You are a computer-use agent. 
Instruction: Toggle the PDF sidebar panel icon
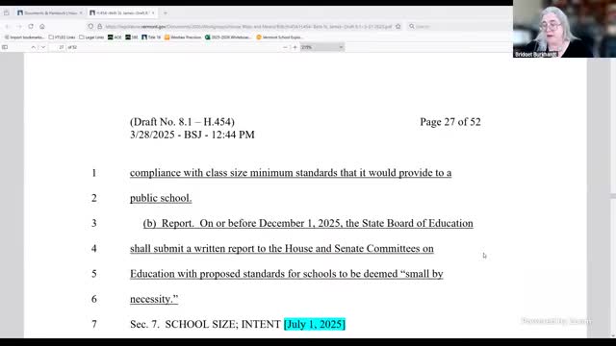tap(5, 47)
